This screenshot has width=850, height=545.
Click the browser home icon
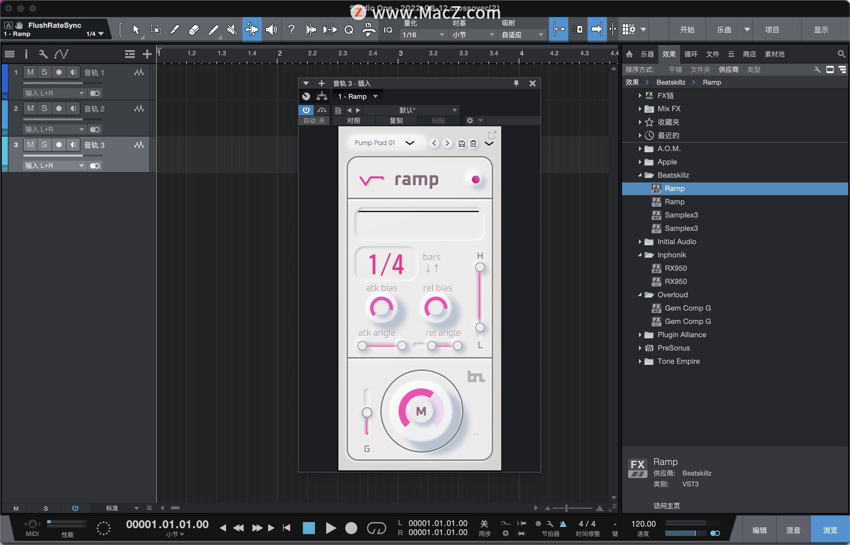point(629,54)
